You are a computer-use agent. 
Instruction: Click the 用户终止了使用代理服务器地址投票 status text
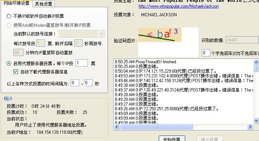click(51, 125)
